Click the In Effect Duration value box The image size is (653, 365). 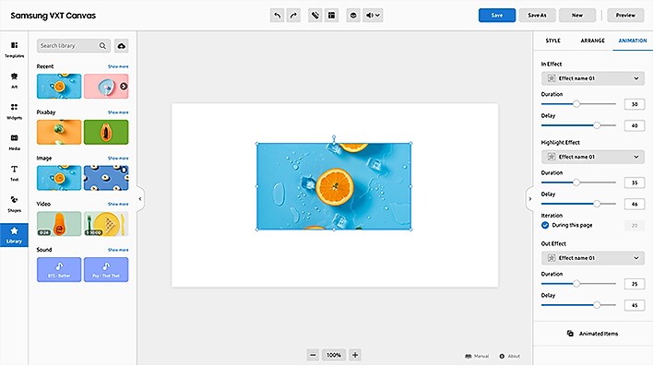pyautogui.click(x=635, y=104)
